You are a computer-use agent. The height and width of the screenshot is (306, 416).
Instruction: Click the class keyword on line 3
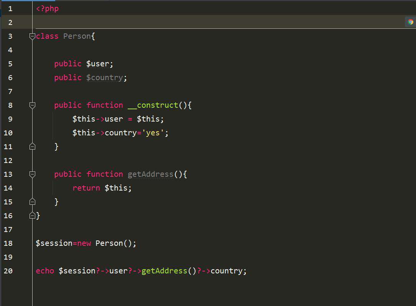coord(47,36)
